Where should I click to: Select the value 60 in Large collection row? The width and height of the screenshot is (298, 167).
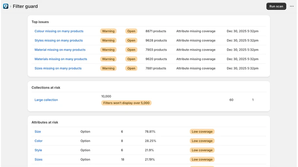tap(231, 100)
